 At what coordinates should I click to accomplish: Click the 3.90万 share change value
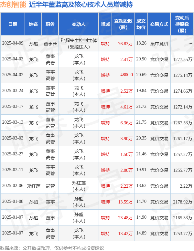click(126, 139)
